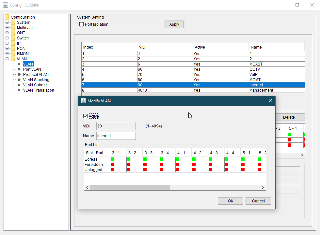Toggle Egress for port 3 - 1

tap(112, 159)
